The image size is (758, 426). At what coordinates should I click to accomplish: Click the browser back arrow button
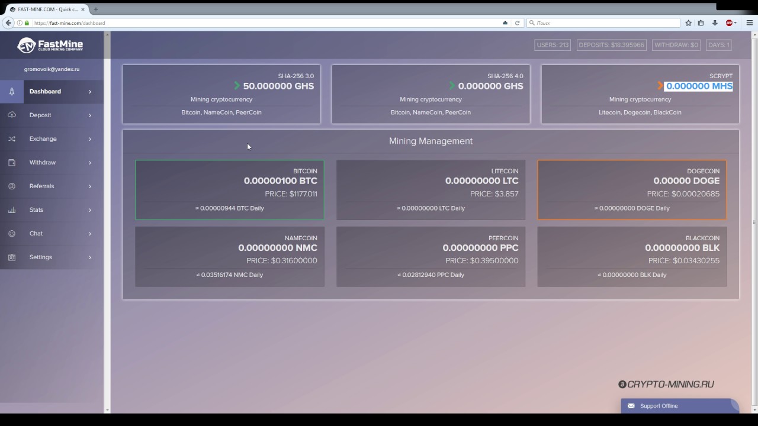8,23
